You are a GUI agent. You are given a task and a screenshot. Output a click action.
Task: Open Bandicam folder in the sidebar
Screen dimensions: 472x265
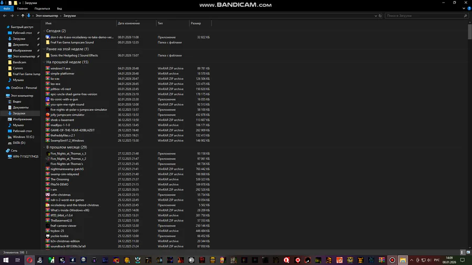[x=17, y=62]
